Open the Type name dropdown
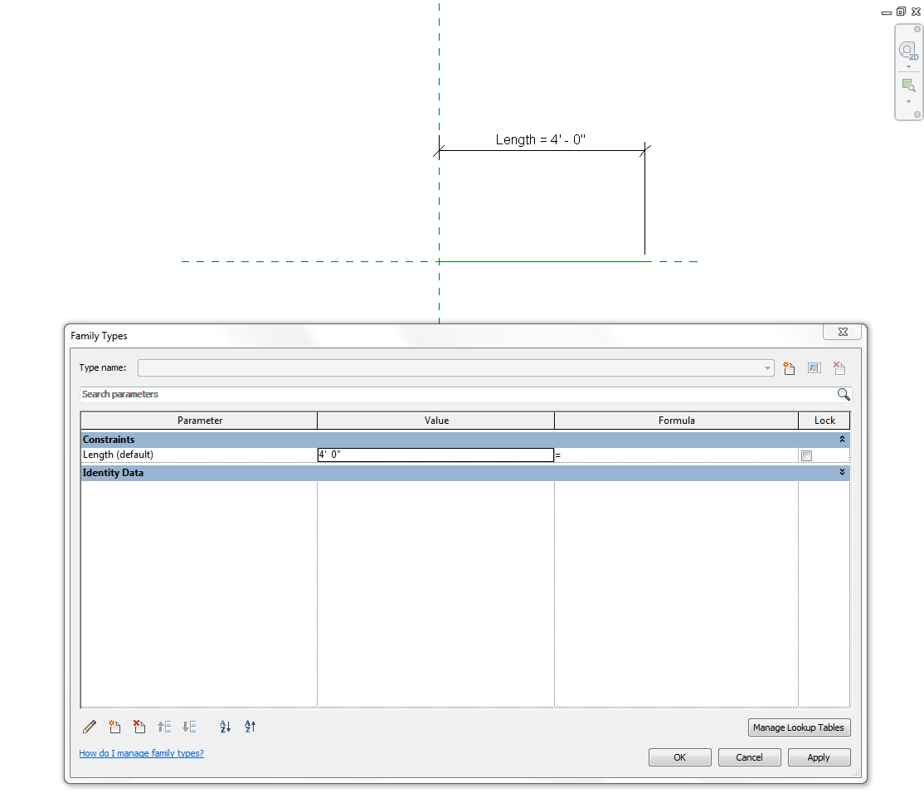Image resolution: width=924 pixels, height=793 pixels. coord(767,367)
